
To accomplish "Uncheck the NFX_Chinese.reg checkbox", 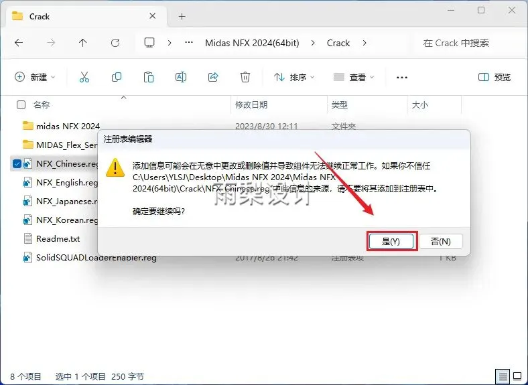I will (x=17, y=163).
